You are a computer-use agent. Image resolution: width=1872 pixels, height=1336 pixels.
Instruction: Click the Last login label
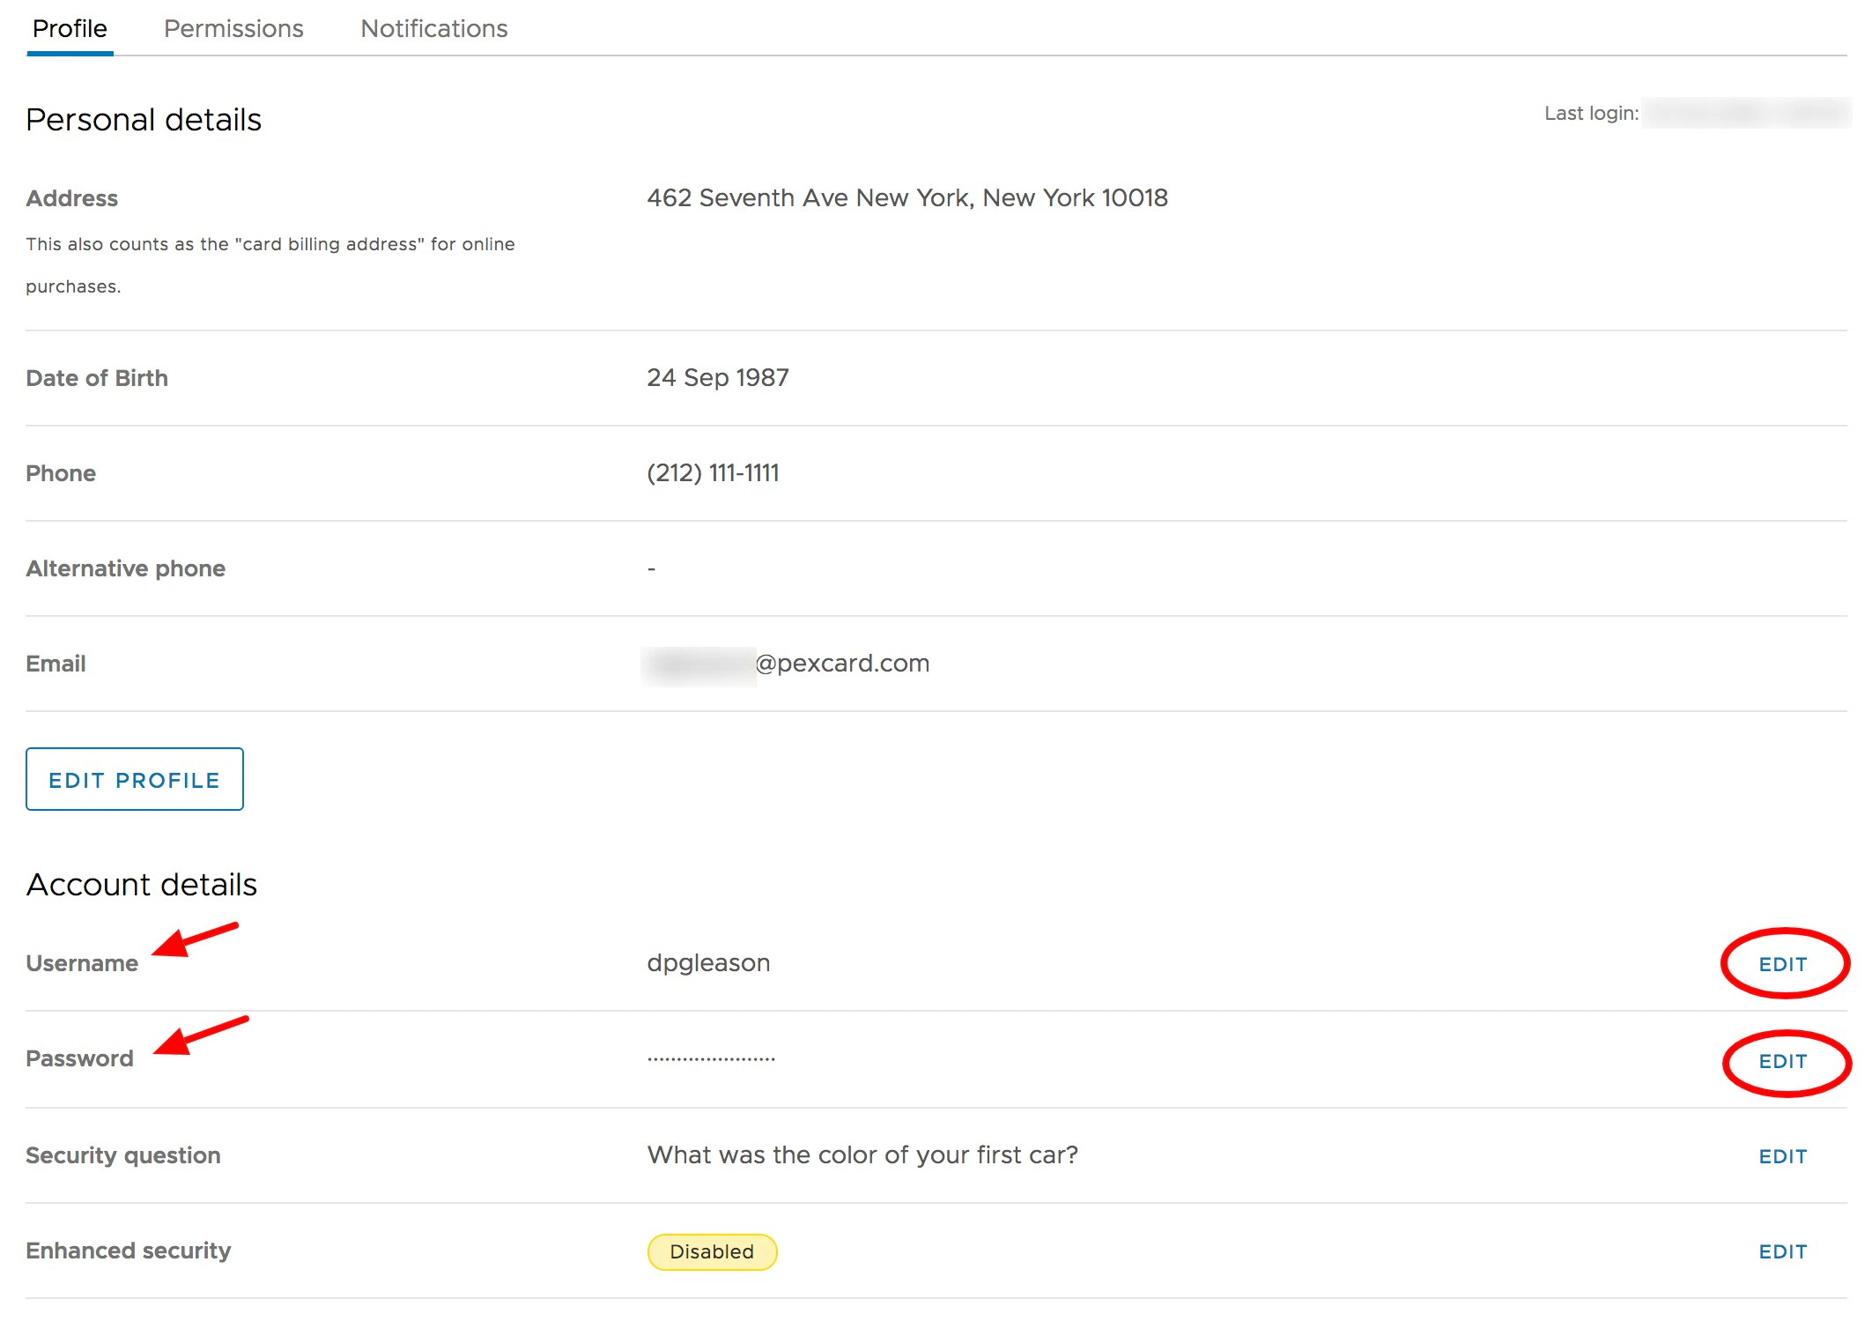click(1590, 114)
